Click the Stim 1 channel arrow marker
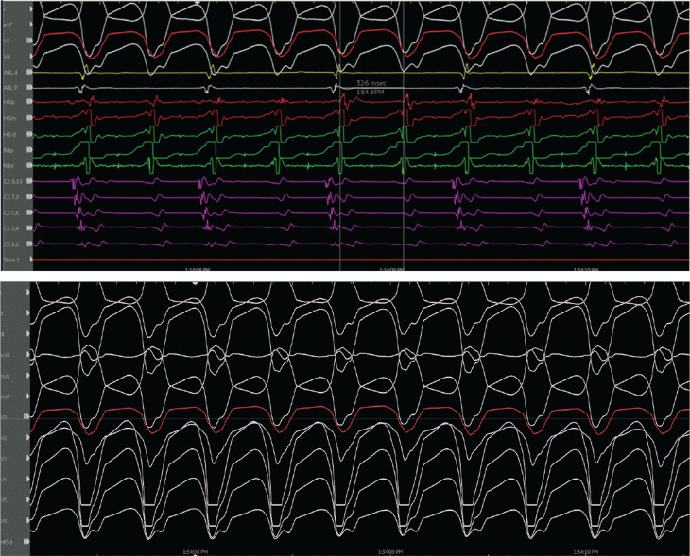The image size is (690, 556). 30,260
